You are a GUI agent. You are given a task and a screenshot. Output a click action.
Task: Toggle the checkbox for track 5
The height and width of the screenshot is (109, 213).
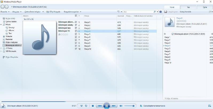[76, 34]
